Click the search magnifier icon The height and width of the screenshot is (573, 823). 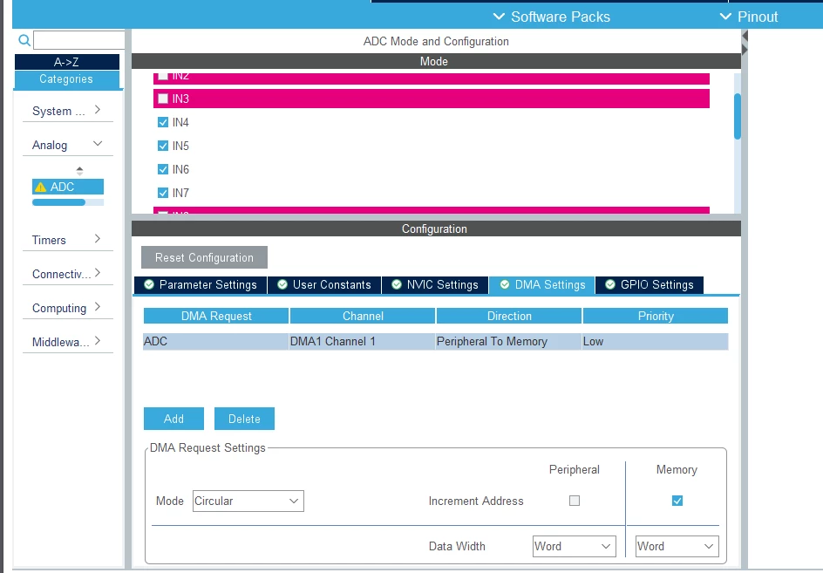[x=24, y=40]
